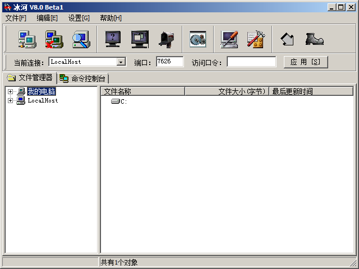Open the 文件[F] menu
The width and height of the screenshot is (359, 269).
click(16, 18)
